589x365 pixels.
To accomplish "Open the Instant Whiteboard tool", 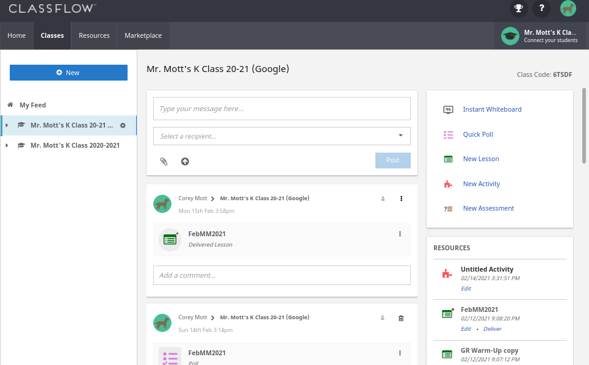I will click(x=492, y=109).
